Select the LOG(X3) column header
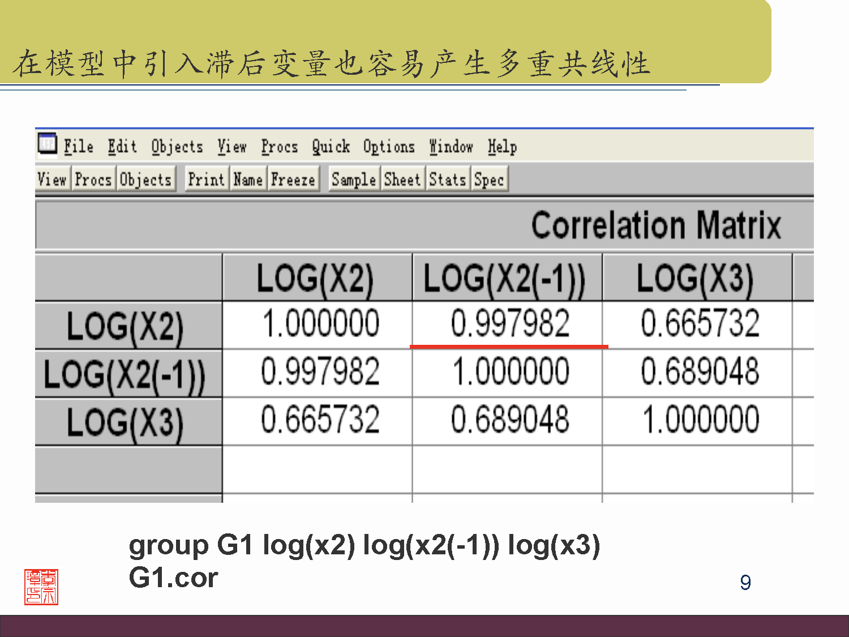Screen dimensions: 849x637 click(696, 278)
